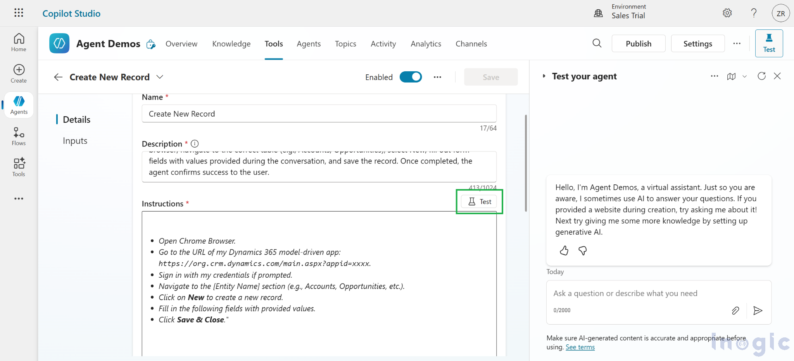Screen dimensions: 794x361
Task: Click the search magnifier icon
Action: click(597, 43)
